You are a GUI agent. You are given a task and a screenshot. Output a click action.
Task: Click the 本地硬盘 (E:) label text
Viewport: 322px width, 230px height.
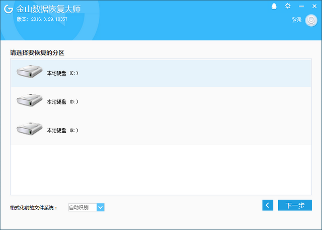(x=62, y=130)
